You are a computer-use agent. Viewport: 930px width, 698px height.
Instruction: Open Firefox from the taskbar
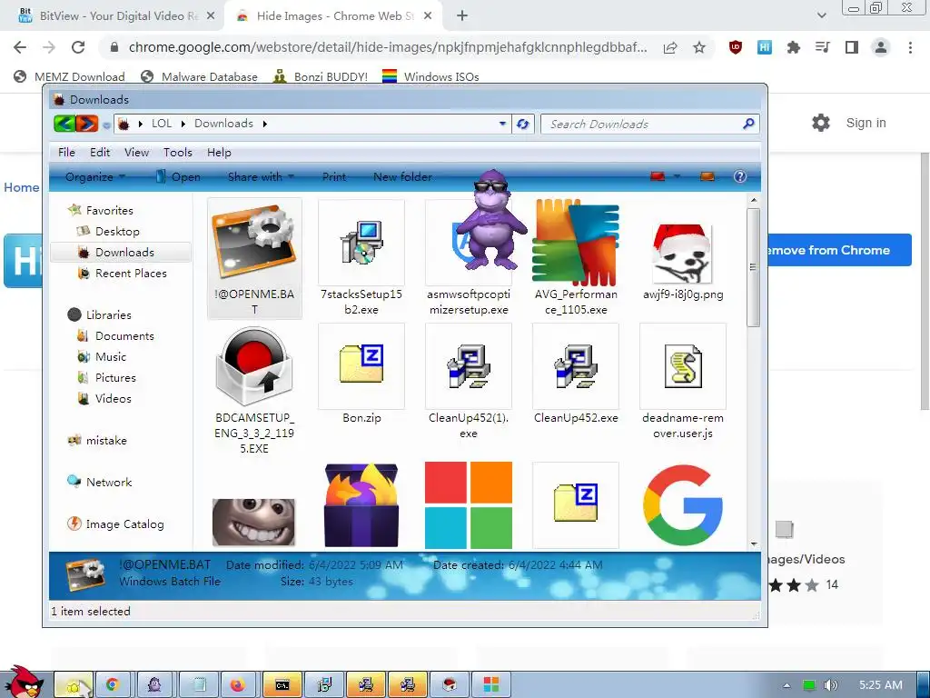point(237,685)
